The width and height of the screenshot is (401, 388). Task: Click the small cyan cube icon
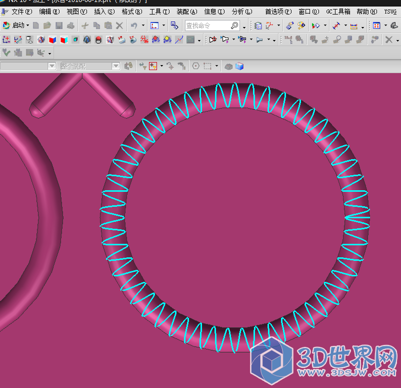click(x=75, y=40)
